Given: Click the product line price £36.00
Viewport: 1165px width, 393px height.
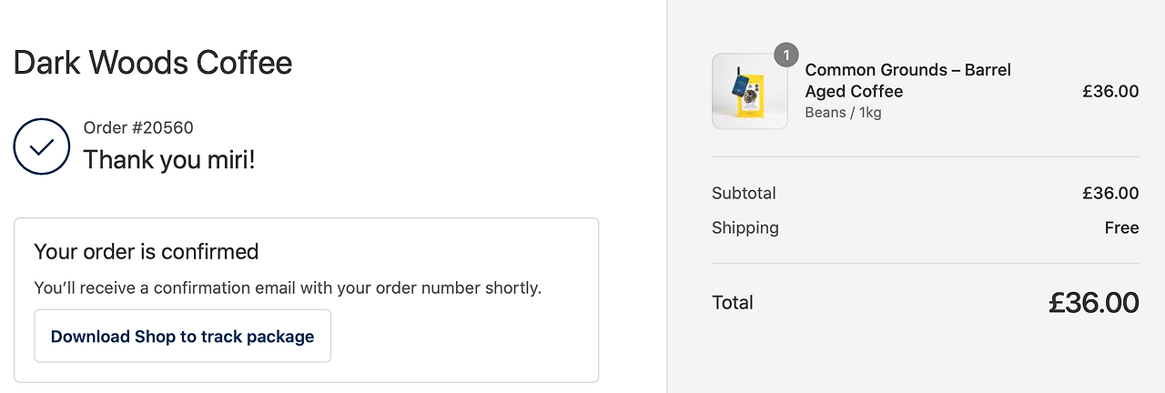Looking at the screenshot, I should coord(1110,91).
